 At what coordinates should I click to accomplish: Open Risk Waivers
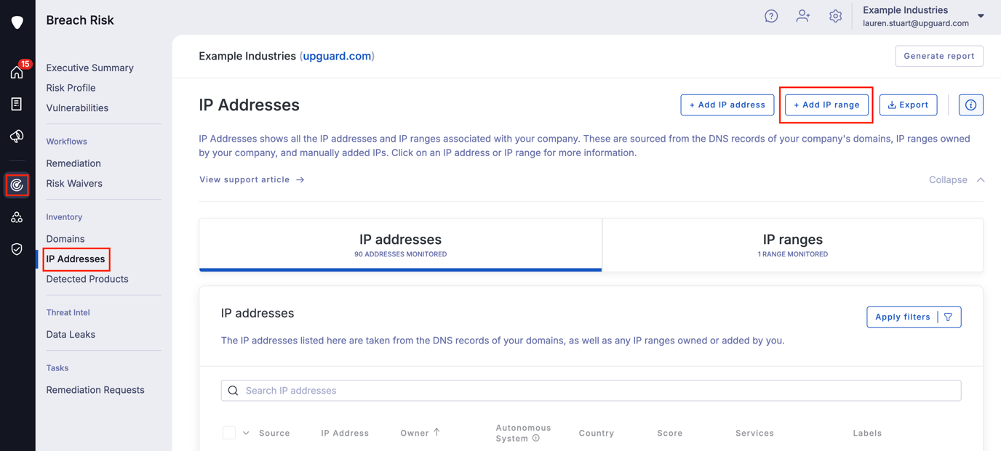tap(74, 184)
